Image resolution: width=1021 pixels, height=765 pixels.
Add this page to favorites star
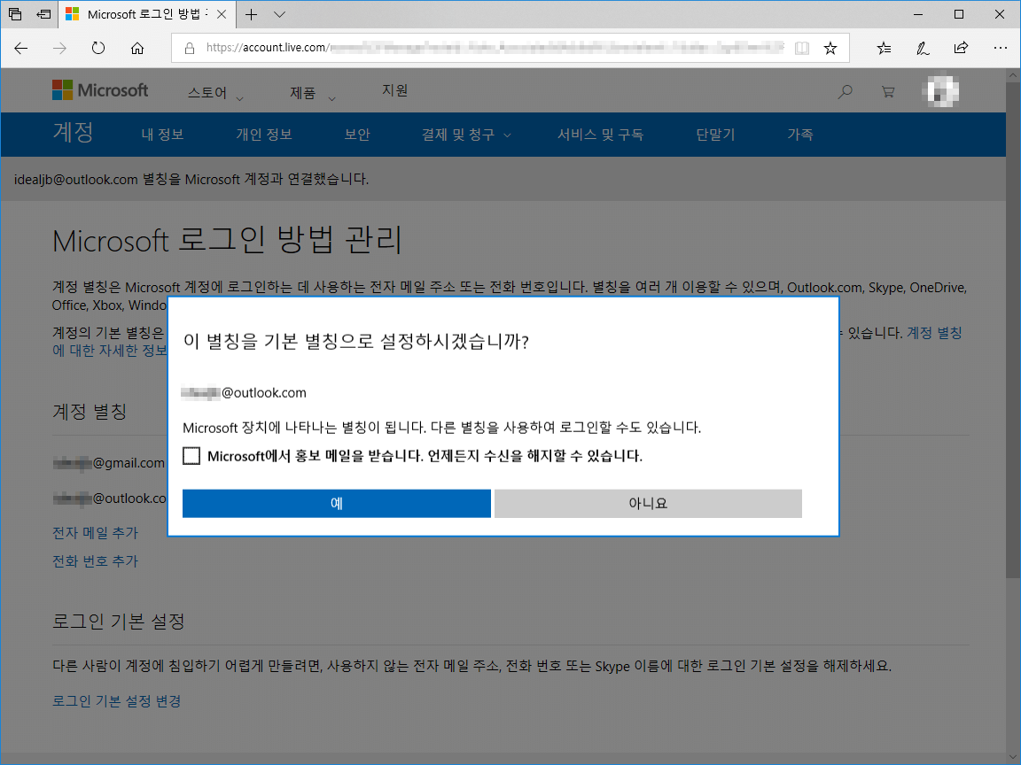click(830, 48)
